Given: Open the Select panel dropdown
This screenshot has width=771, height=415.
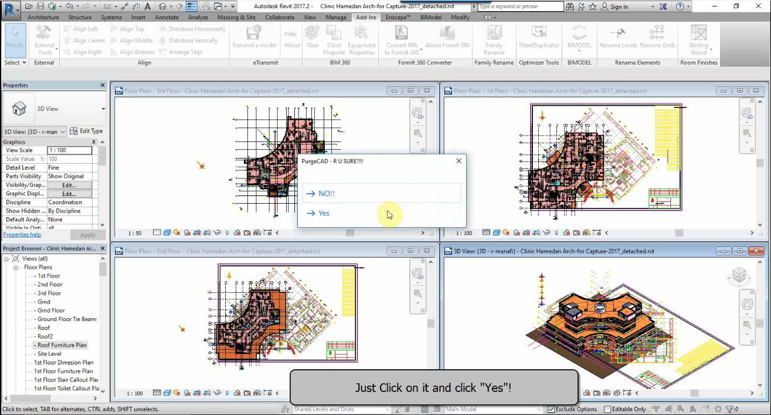Looking at the screenshot, I should [x=15, y=62].
